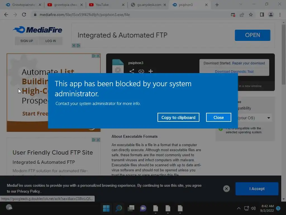Close the top banner ad X icon
Image resolution: width=286 pixels, height=215 pixels.
(x=74, y=46)
